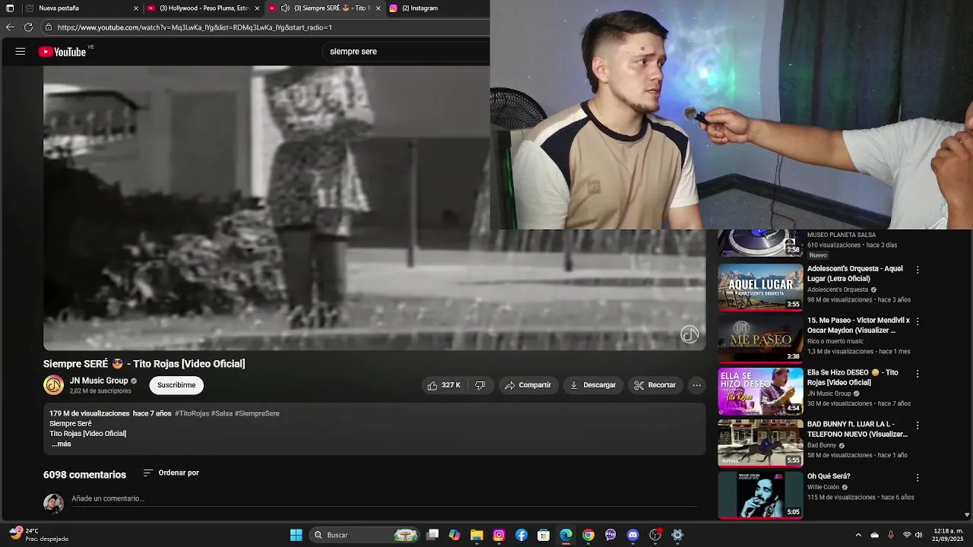Open options menu for TELEFONO NUEVO video

pos(918,425)
